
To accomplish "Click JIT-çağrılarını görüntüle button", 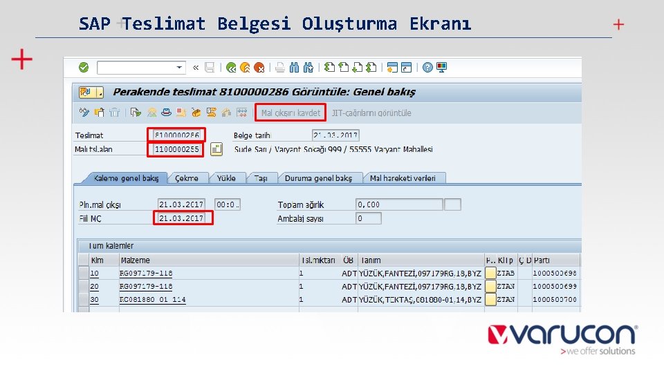I will [371, 113].
